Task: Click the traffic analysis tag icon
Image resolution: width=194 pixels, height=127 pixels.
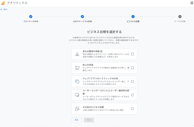Action: (77, 81)
